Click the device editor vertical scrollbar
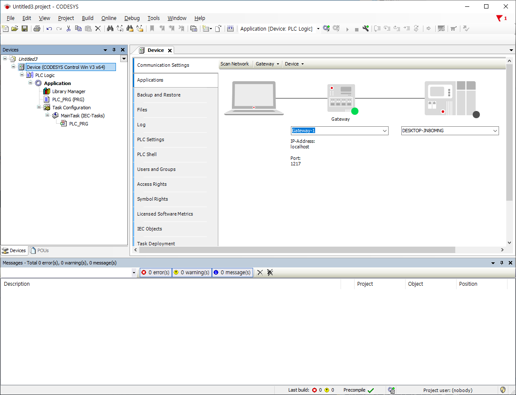Image resolution: width=516 pixels, height=395 pixels. 510,132
